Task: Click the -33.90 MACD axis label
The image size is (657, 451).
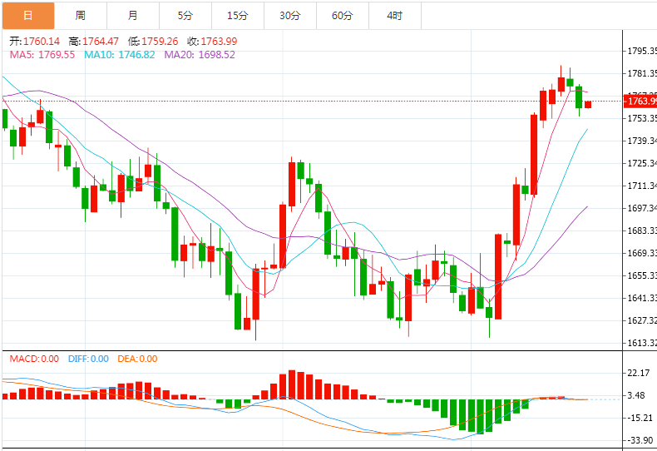Action: tap(640, 440)
